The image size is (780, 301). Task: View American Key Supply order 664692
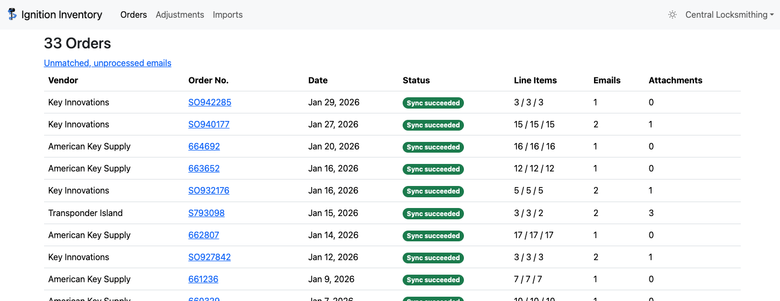pos(204,146)
